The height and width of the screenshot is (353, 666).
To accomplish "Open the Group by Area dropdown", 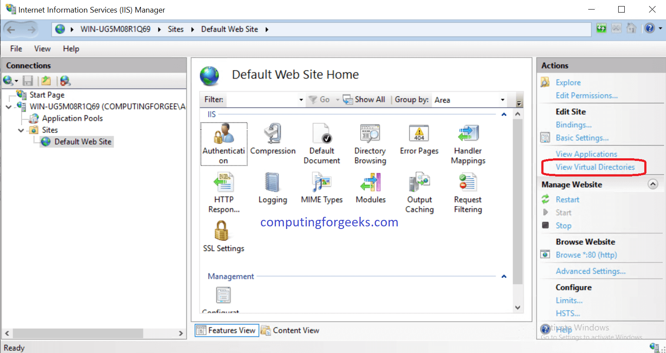I will click(x=502, y=99).
